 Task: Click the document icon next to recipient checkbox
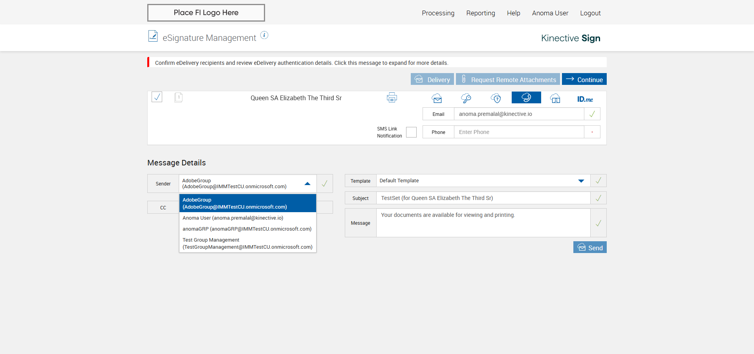click(178, 97)
